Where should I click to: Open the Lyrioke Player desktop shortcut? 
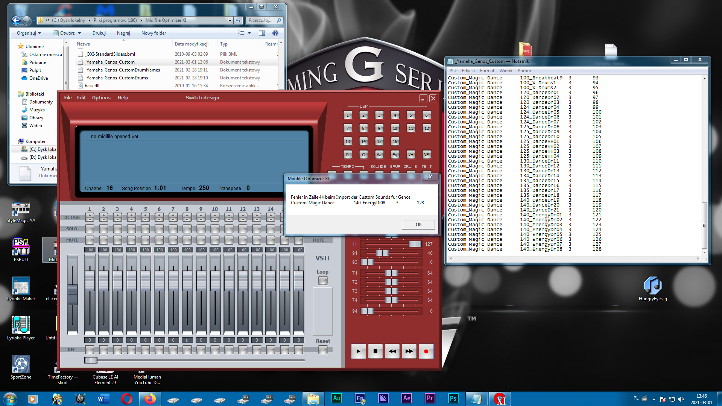pyautogui.click(x=21, y=328)
